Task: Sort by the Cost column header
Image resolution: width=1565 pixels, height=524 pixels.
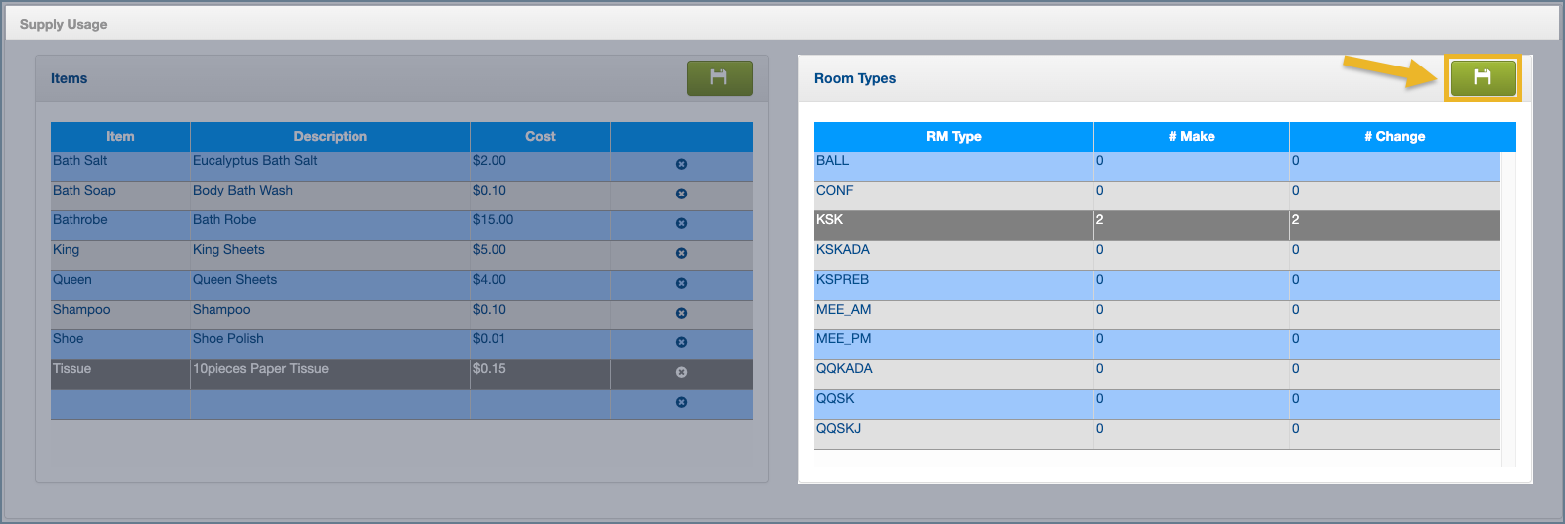Action: tap(540, 137)
